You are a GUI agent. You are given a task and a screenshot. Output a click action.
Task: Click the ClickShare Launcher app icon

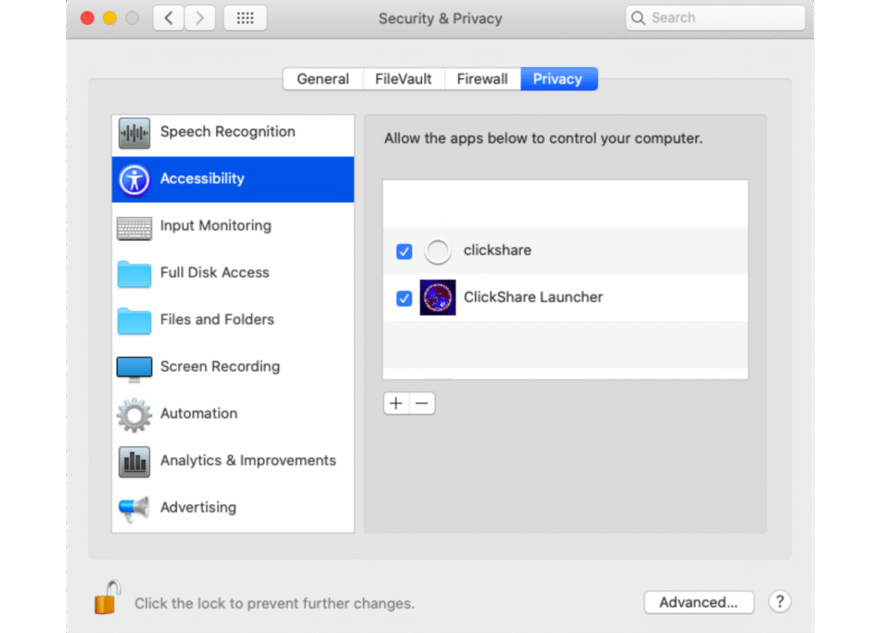click(437, 298)
